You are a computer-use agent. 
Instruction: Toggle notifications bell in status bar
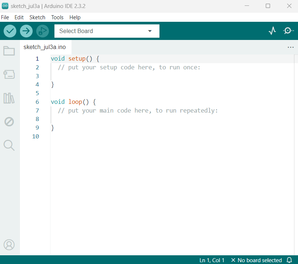[289, 260]
